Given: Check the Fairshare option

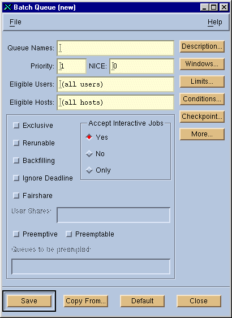Looking at the screenshot, I should click(x=16, y=196).
